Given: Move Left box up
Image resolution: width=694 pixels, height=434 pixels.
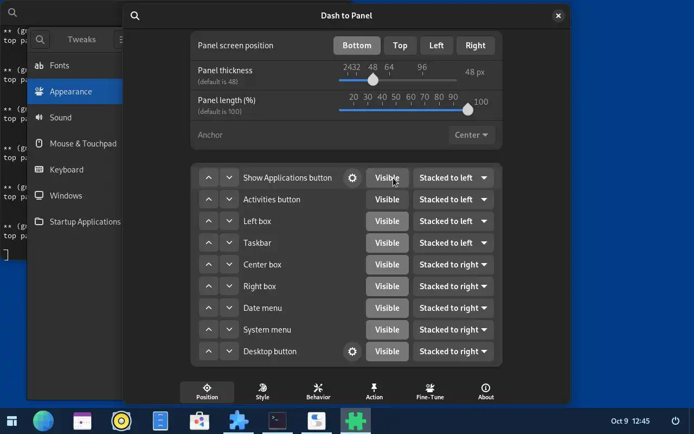Looking at the screenshot, I should [x=209, y=221].
